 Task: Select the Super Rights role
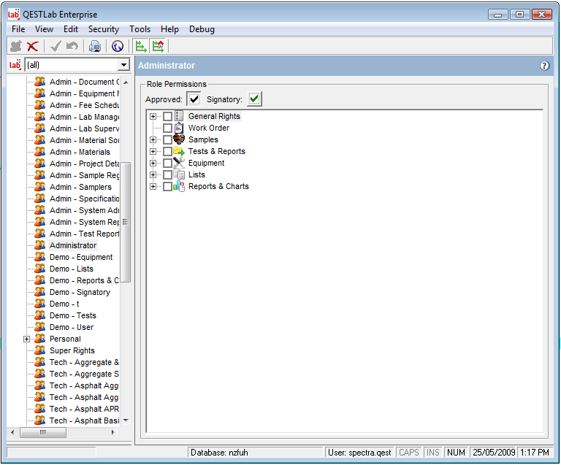tap(72, 350)
